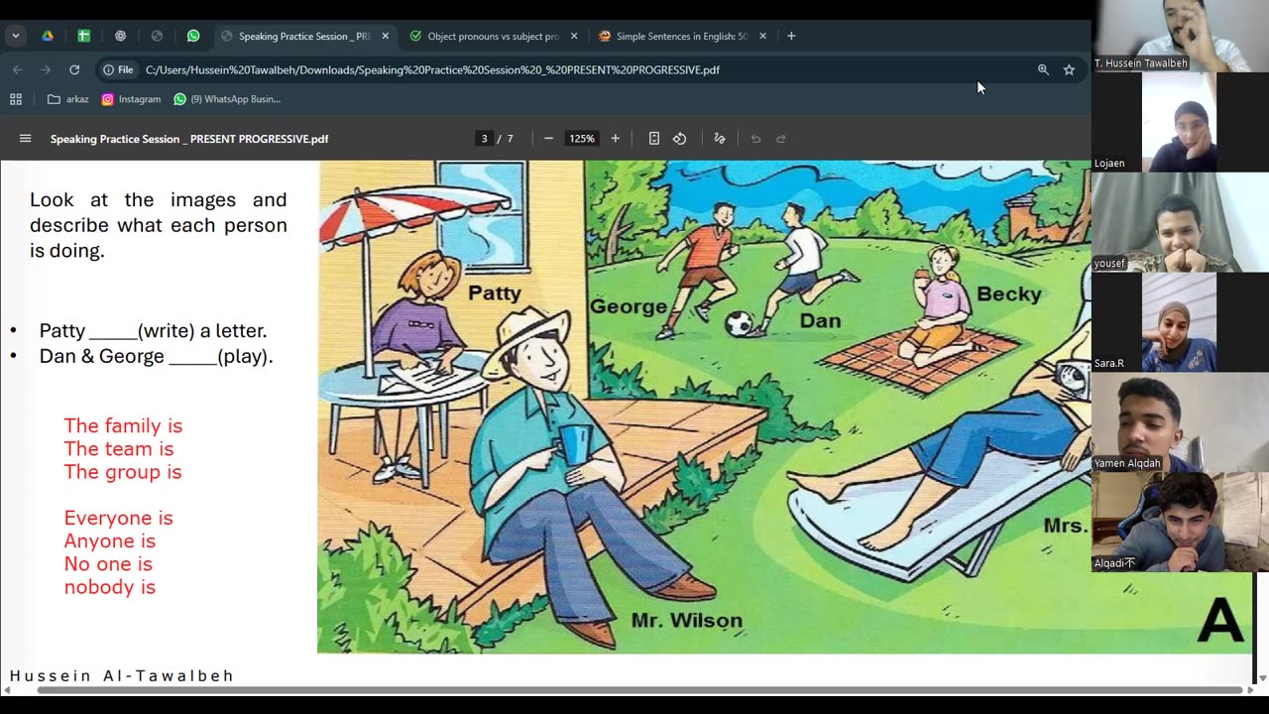This screenshot has height=714, width=1269.
Task: Click the red text 'The family is'
Action: pos(123,425)
